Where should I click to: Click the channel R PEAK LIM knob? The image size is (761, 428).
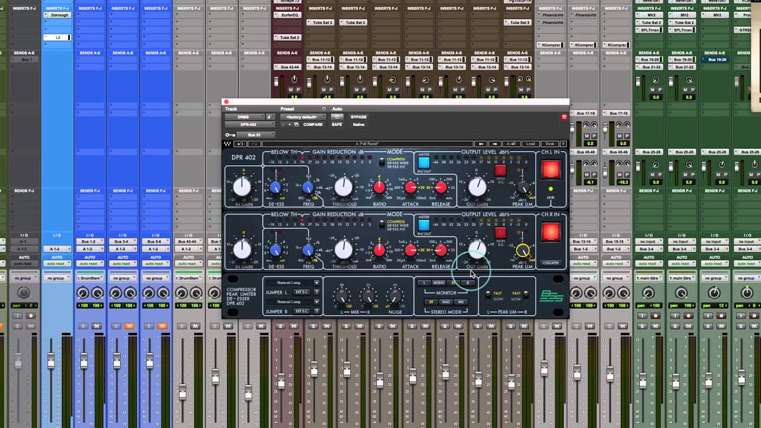pos(522,251)
